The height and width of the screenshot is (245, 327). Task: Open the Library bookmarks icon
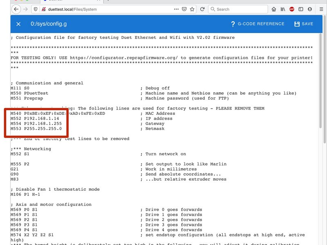coord(283,9)
